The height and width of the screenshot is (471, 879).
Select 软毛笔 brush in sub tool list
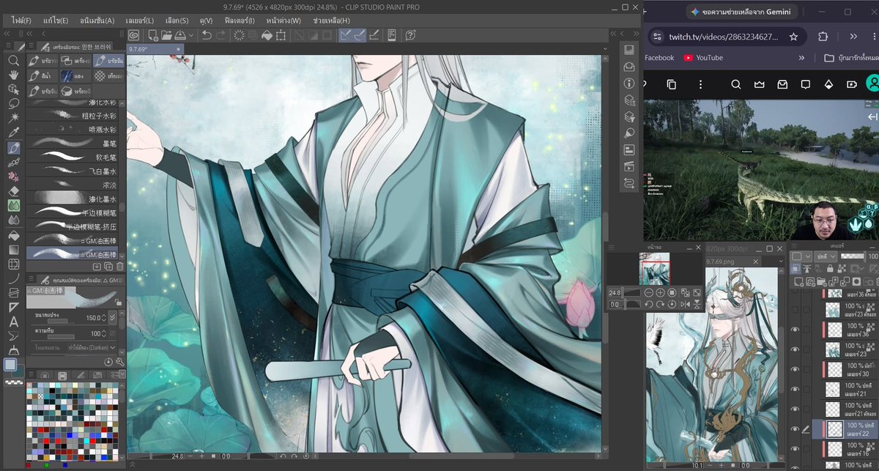coord(76,156)
